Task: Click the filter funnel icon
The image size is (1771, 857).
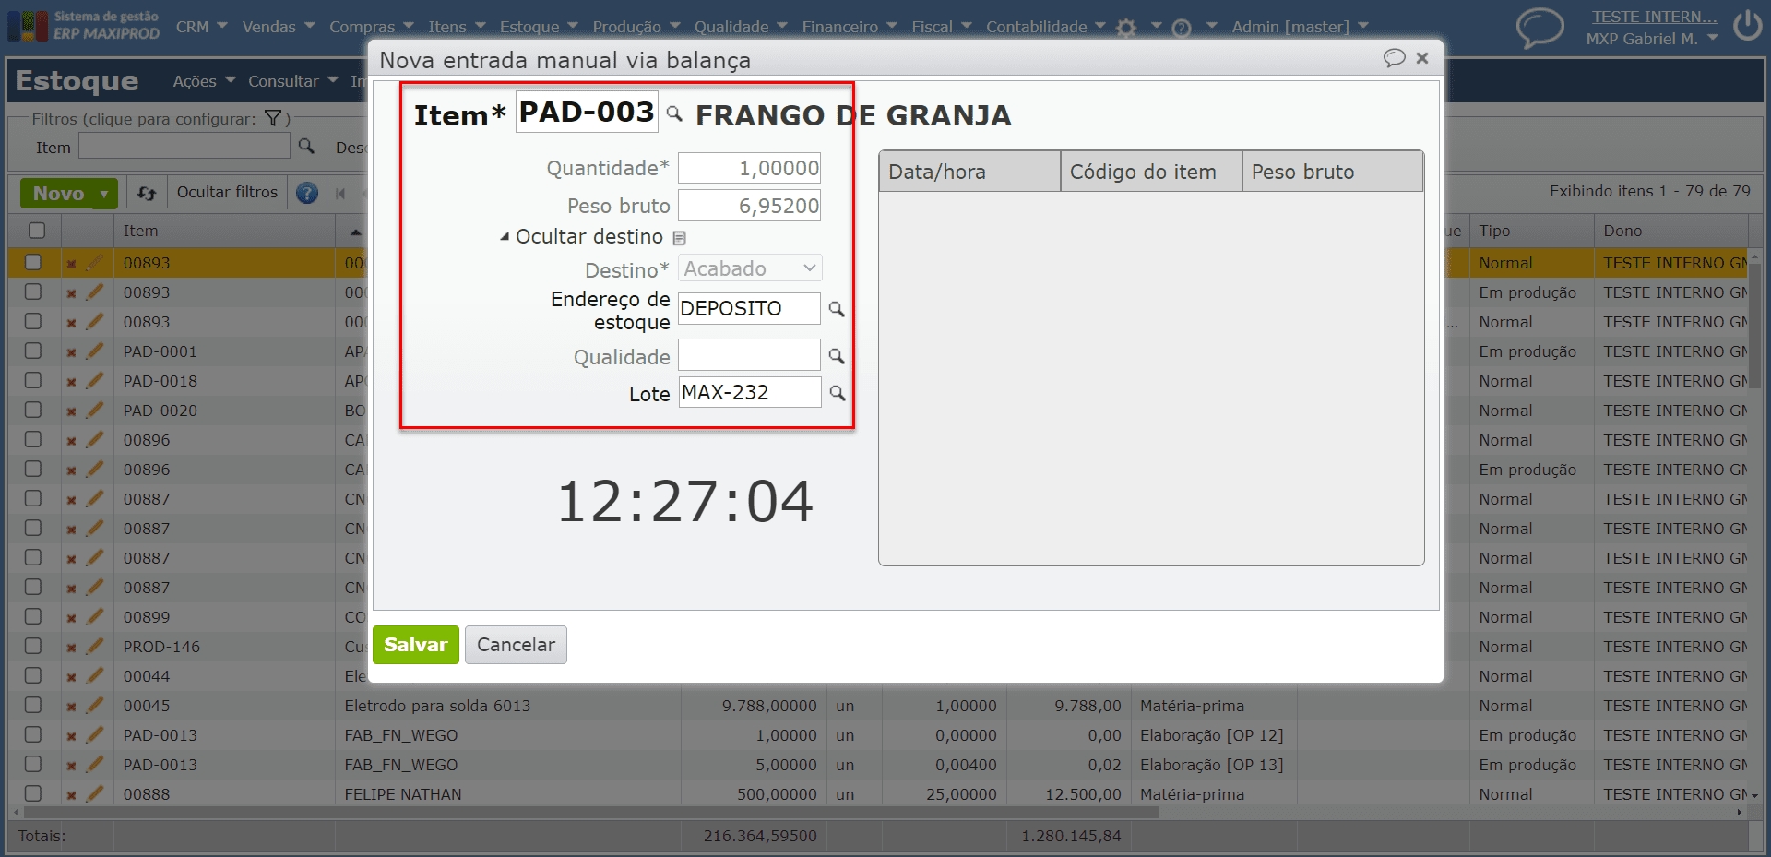Action: point(273,119)
